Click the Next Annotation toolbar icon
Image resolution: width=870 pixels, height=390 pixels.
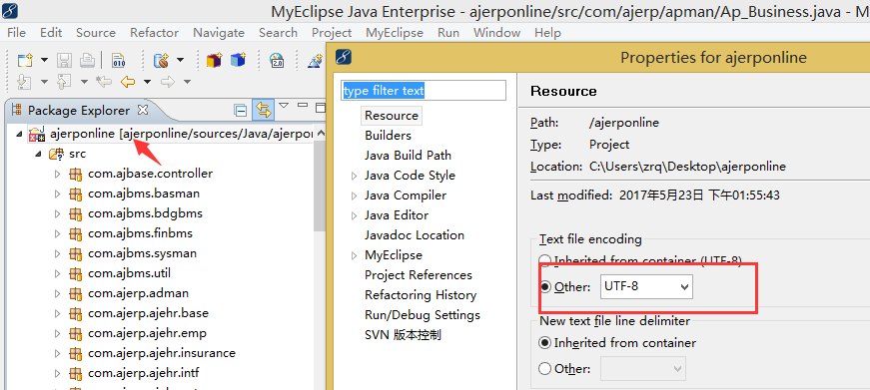coord(24,82)
